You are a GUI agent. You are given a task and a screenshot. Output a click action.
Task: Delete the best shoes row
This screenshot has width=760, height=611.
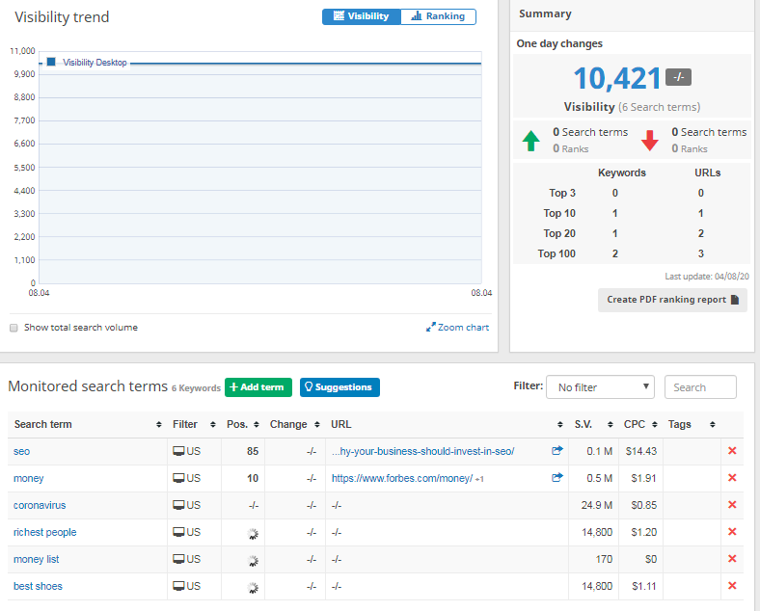732,586
